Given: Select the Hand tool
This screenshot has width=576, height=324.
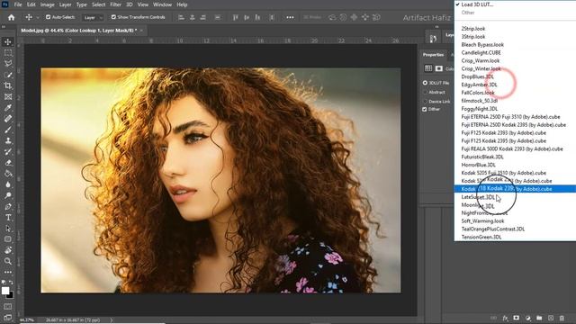Looking at the screenshot, I should coord(8,250).
